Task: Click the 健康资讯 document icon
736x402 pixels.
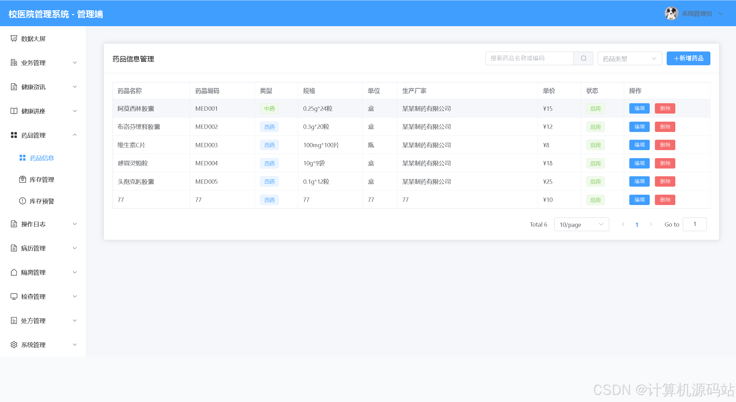Action: tap(14, 87)
